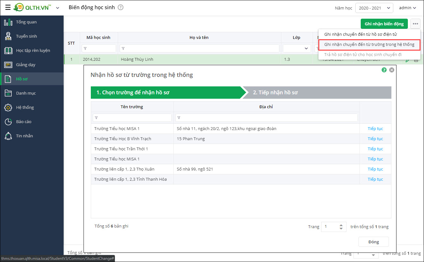Click the Địa chỉ column header

click(266, 107)
